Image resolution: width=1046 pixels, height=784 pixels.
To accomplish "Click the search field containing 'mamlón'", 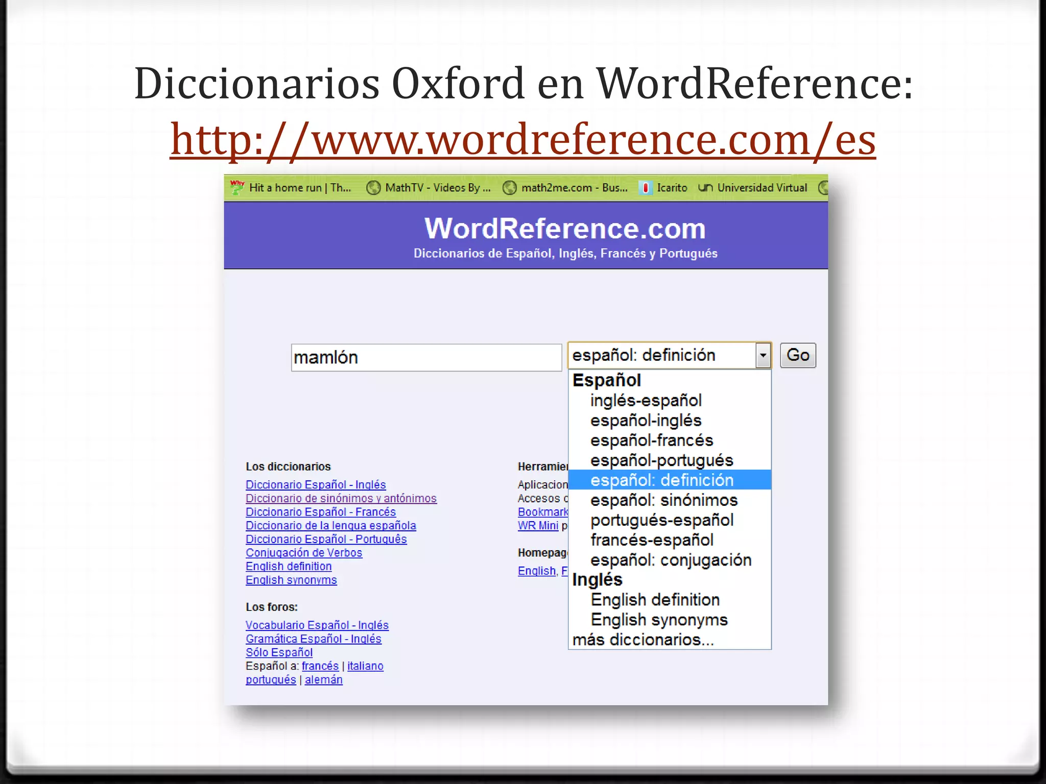I will (426, 357).
